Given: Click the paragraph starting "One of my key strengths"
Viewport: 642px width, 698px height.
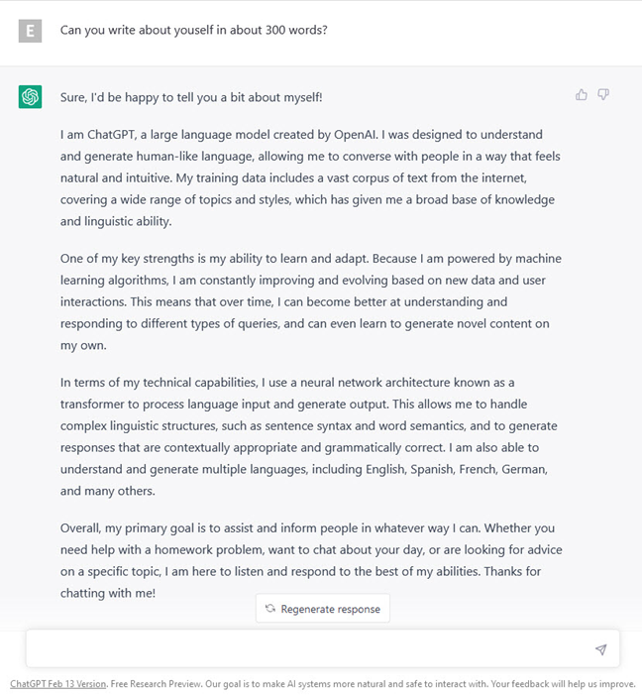Looking at the screenshot, I should (x=307, y=302).
